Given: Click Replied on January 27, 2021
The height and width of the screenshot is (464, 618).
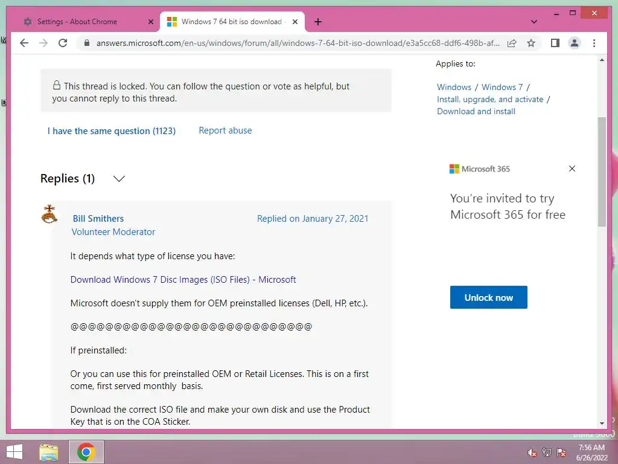Looking at the screenshot, I should (x=313, y=219).
